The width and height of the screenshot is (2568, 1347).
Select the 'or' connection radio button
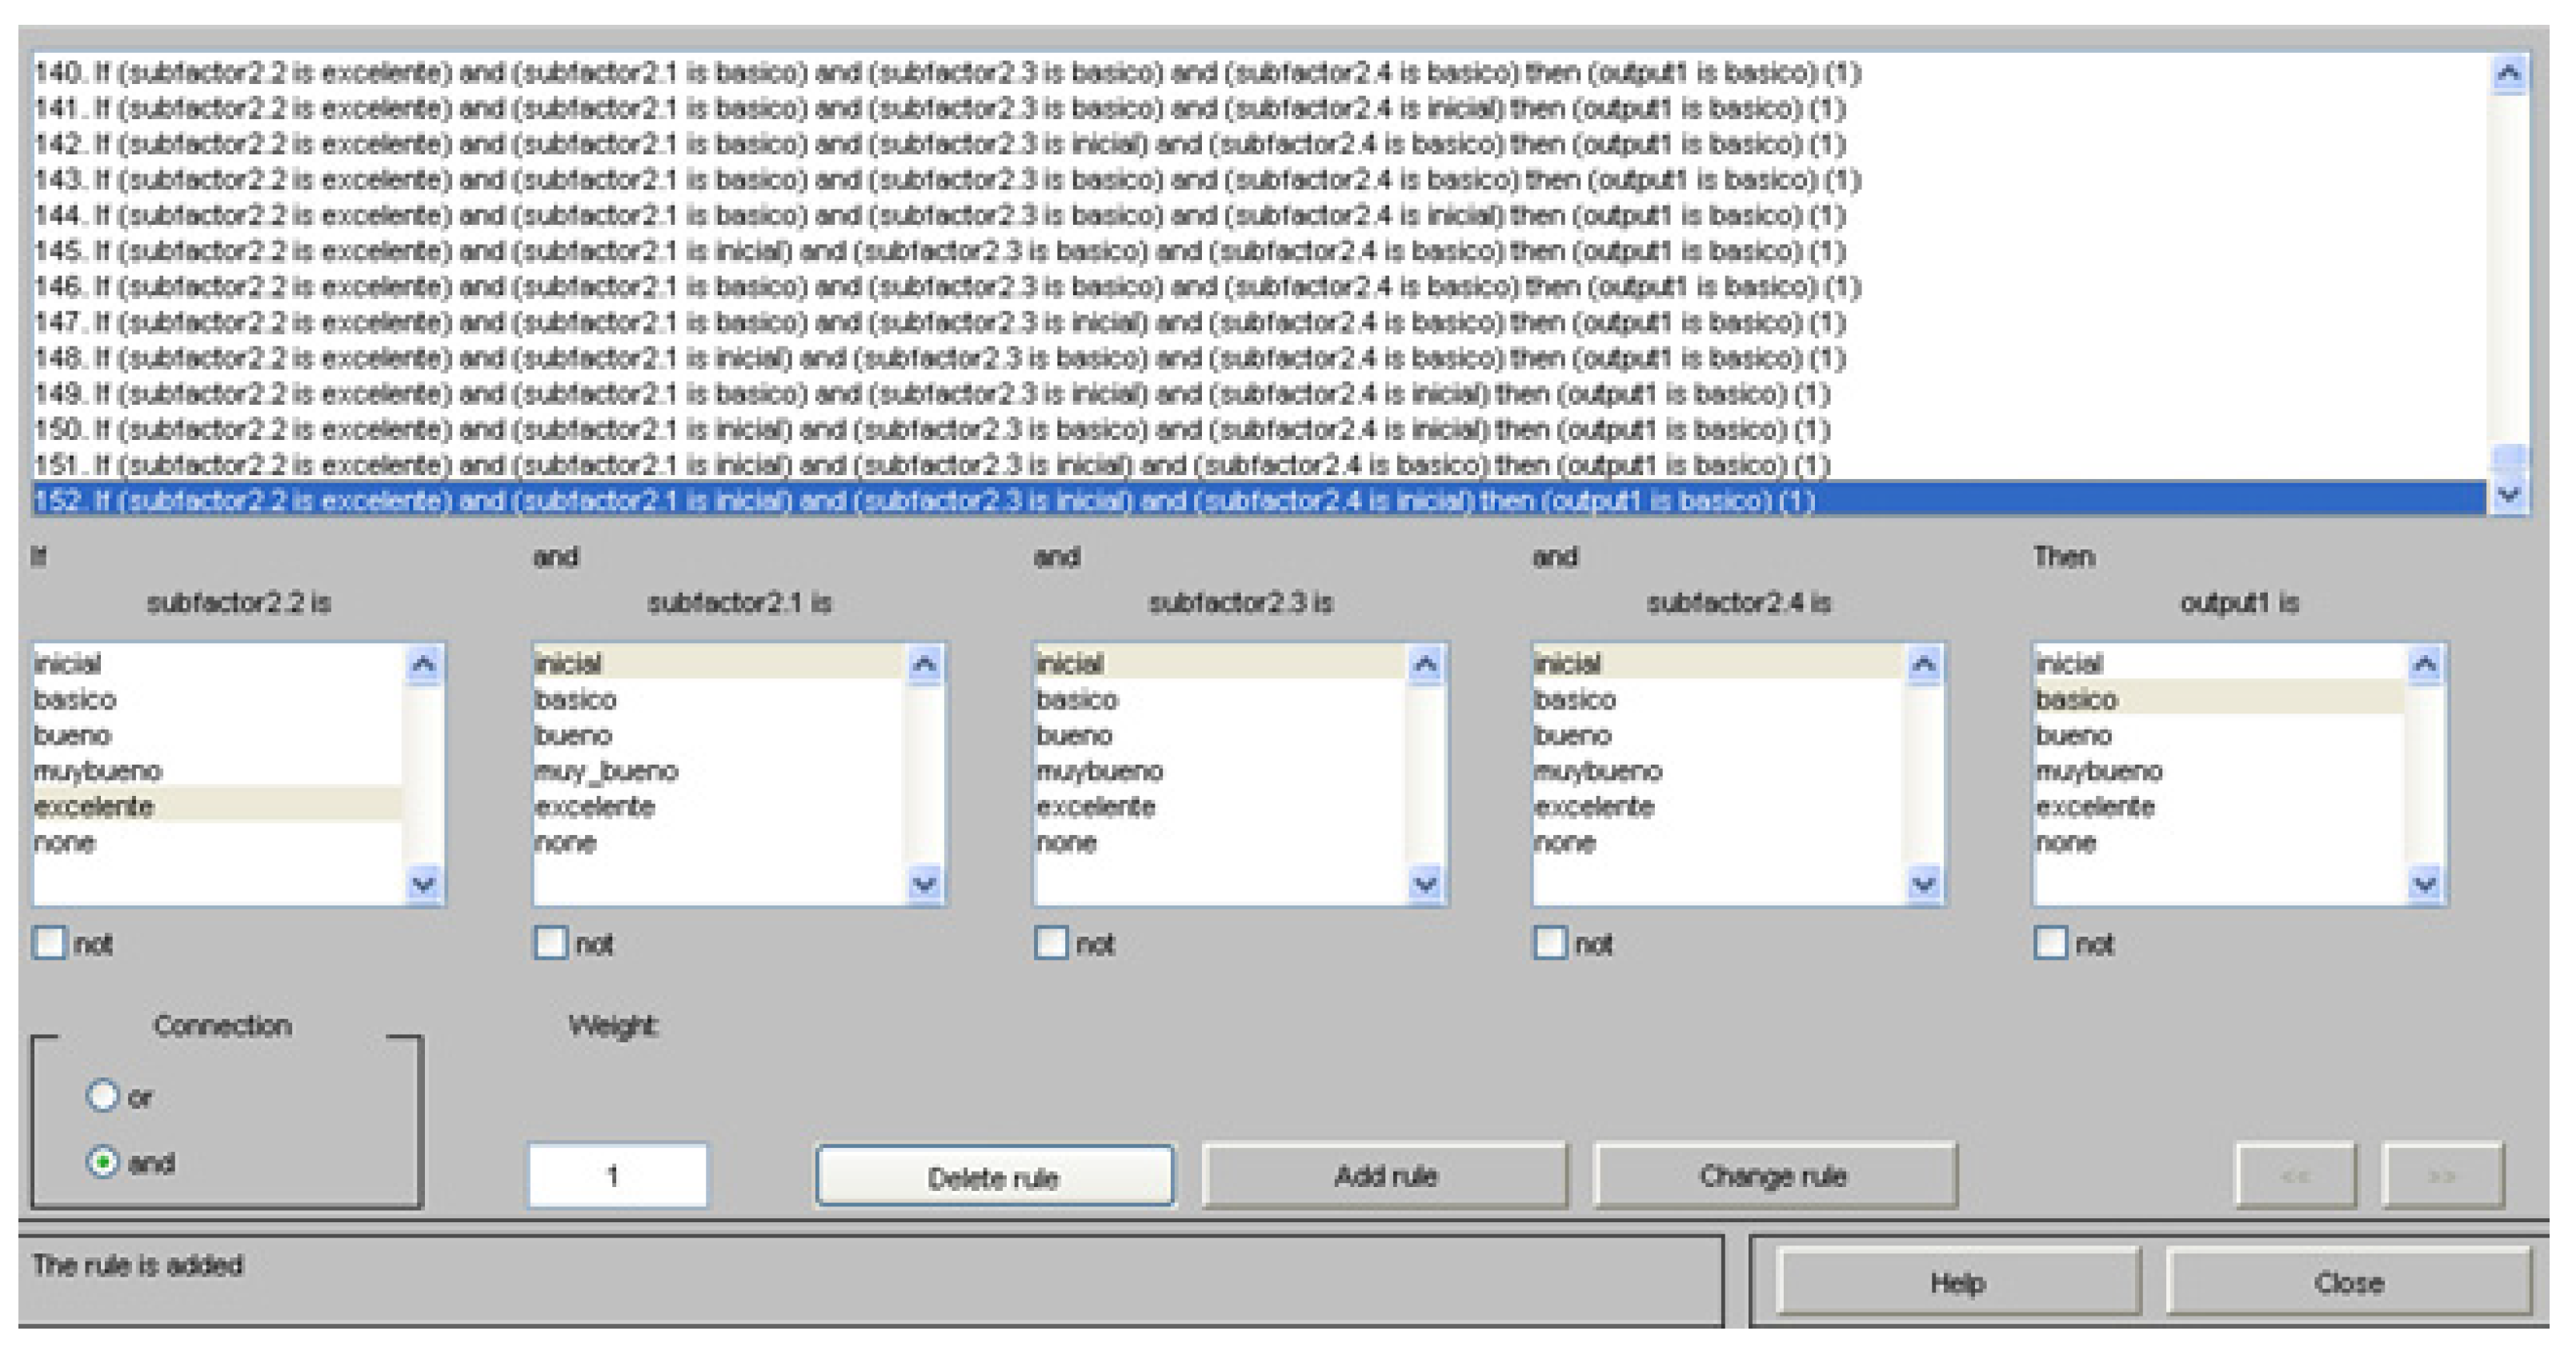(102, 1096)
